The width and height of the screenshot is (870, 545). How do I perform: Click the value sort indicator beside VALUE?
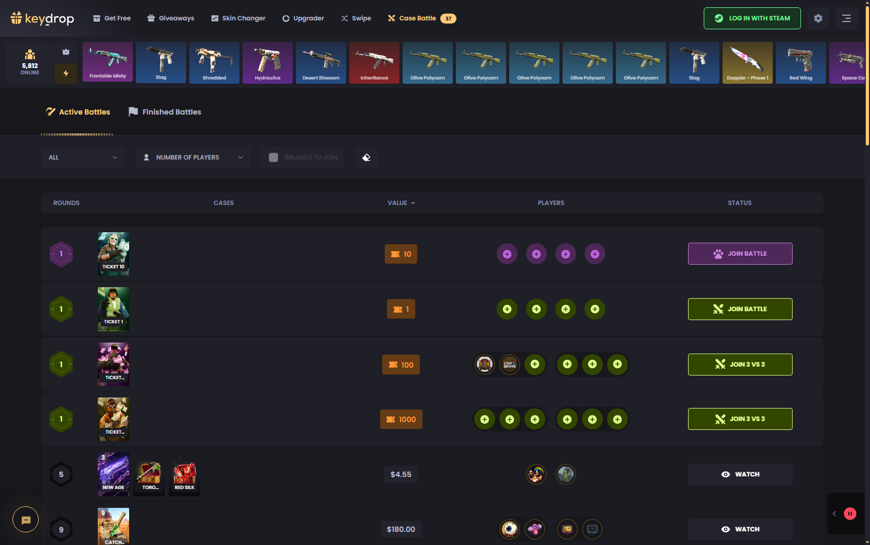pos(413,203)
